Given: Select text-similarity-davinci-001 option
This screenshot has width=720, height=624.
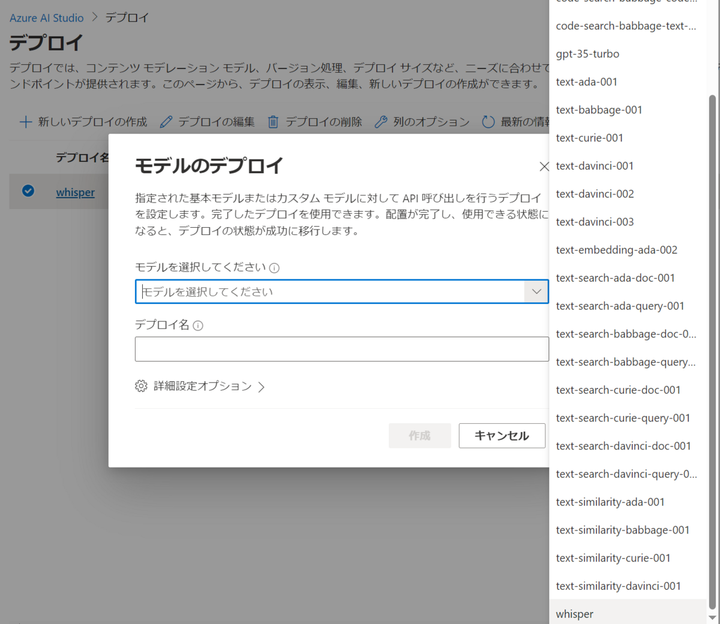Looking at the screenshot, I should 628,586.
